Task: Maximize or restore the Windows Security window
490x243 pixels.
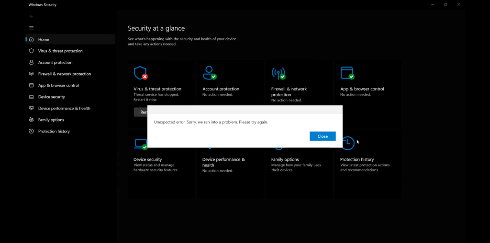Action: pyautogui.click(x=445, y=4)
